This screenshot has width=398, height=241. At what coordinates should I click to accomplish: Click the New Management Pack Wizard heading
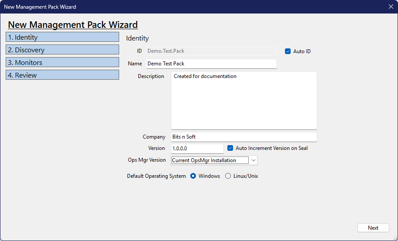coord(73,25)
